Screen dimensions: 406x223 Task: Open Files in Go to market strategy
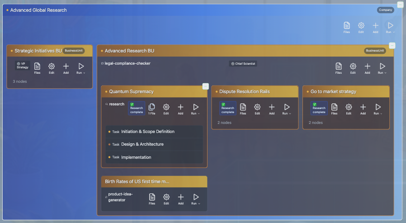[334, 109]
